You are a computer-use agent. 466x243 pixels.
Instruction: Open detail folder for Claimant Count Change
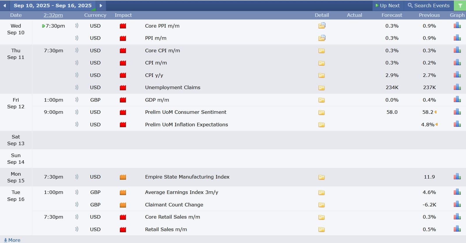click(321, 205)
